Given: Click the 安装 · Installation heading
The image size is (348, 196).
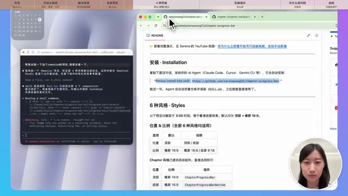Looking at the screenshot, I should (168, 63).
